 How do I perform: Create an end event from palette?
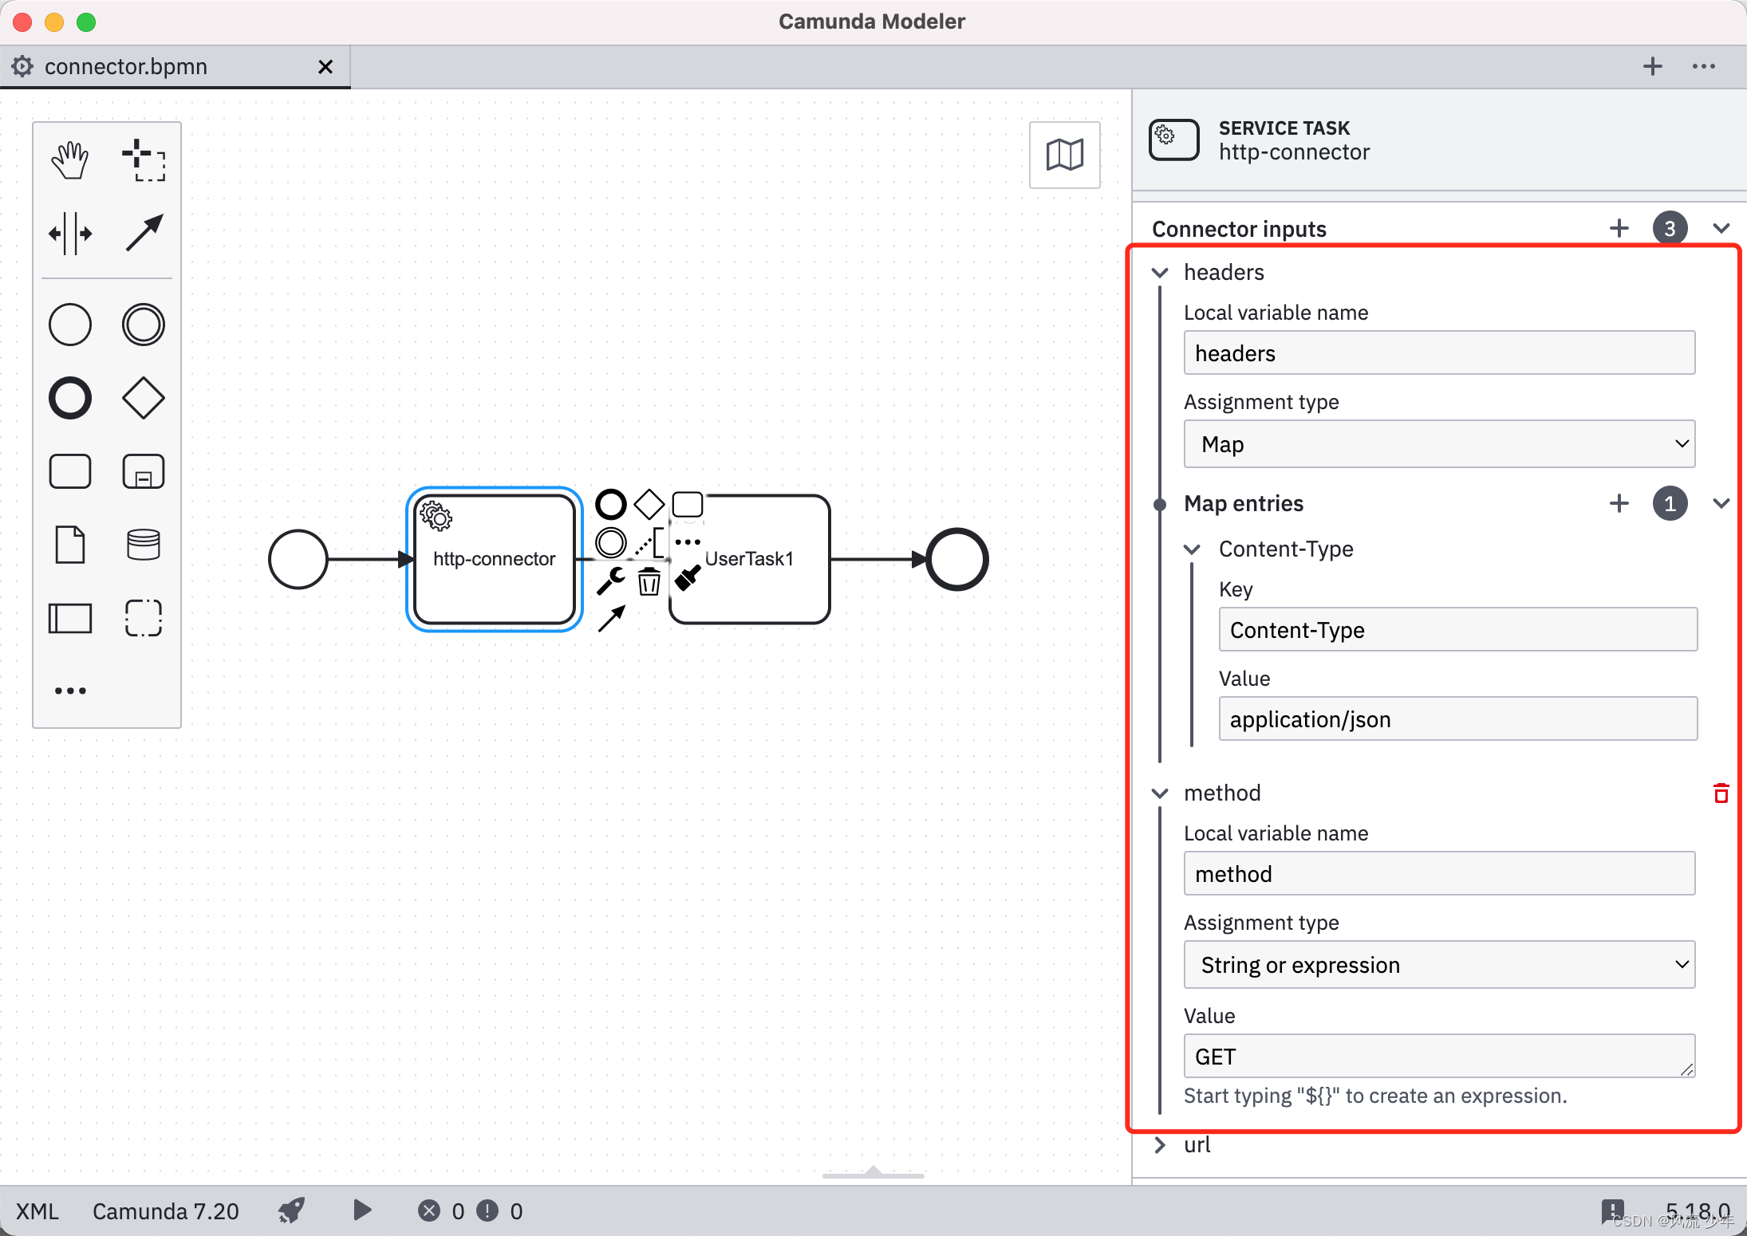point(70,398)
